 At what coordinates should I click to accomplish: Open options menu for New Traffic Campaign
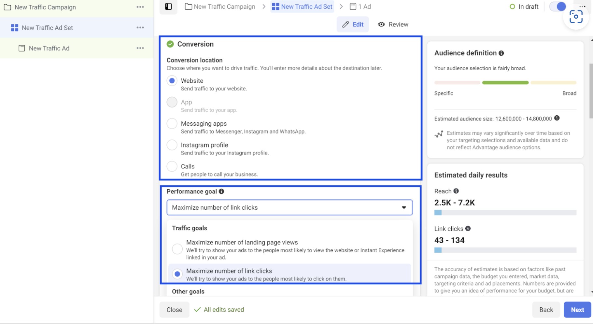(140, 7)
